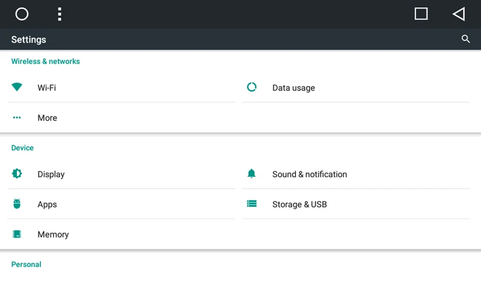Click the Data usage circle icon
This screenshot has height=282, width=481.
click(251, 87)
